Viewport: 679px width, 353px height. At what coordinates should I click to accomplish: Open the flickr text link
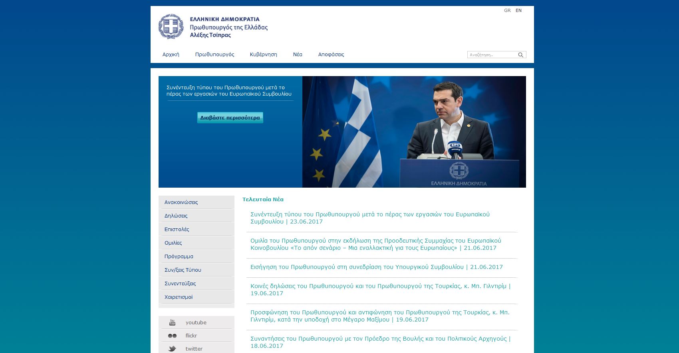191,335
